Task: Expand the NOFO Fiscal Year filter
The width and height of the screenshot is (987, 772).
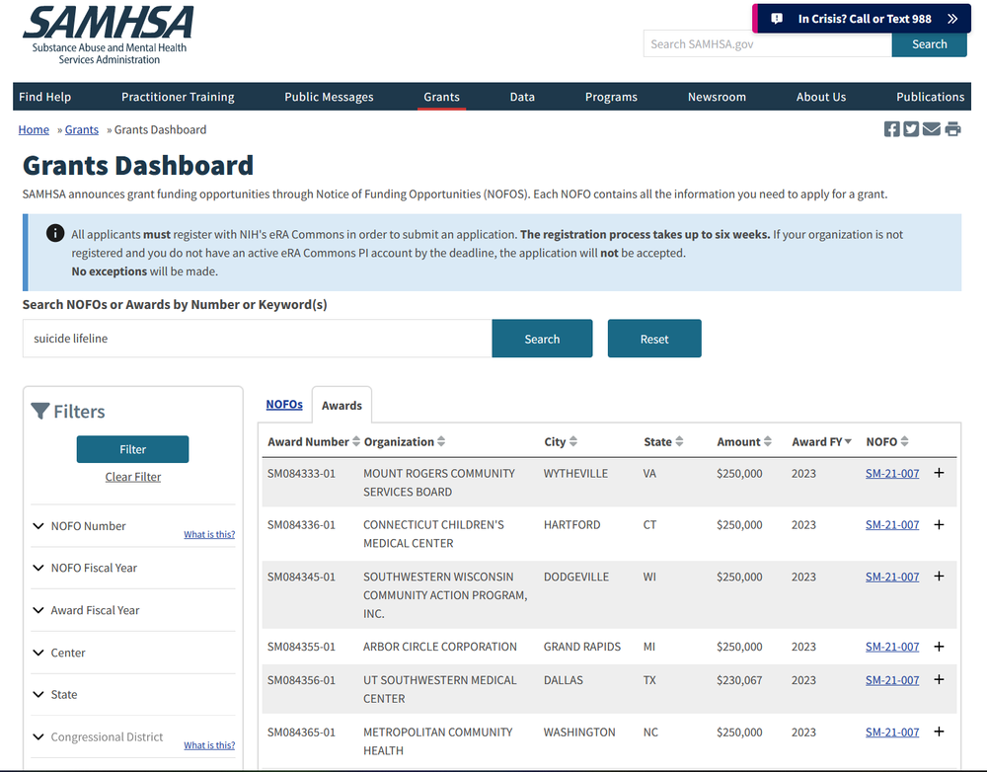Action: 85,568
